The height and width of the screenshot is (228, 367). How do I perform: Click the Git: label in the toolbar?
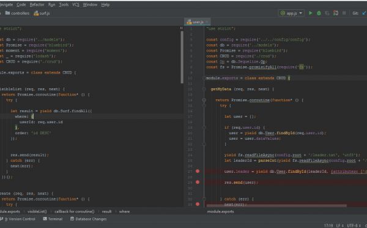coord(355,13)
